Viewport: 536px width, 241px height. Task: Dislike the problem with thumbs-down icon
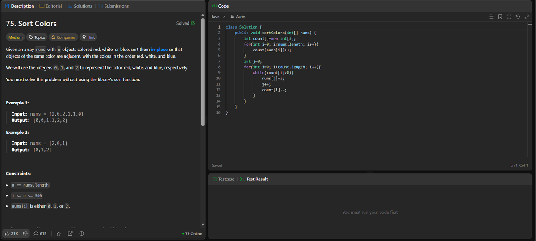coord(25,233)
